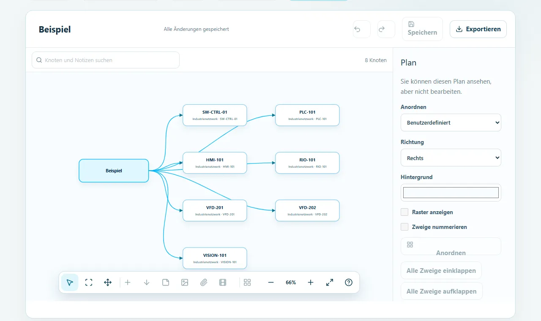
Task: Select the PLC-101 node
Action: coord(307,115)
